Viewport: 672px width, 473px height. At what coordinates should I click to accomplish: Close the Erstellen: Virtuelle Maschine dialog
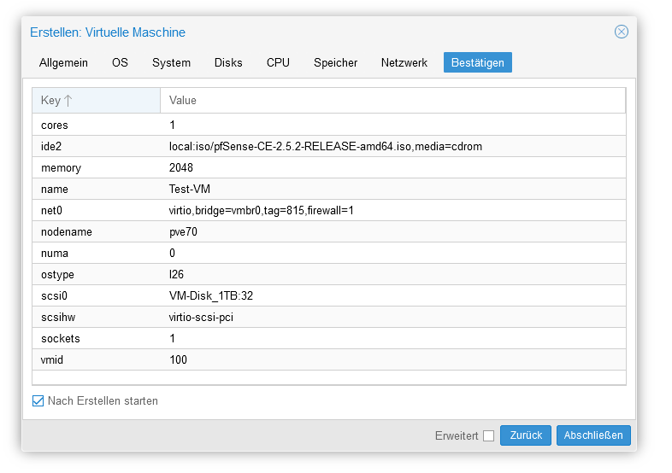pos(621,32)
